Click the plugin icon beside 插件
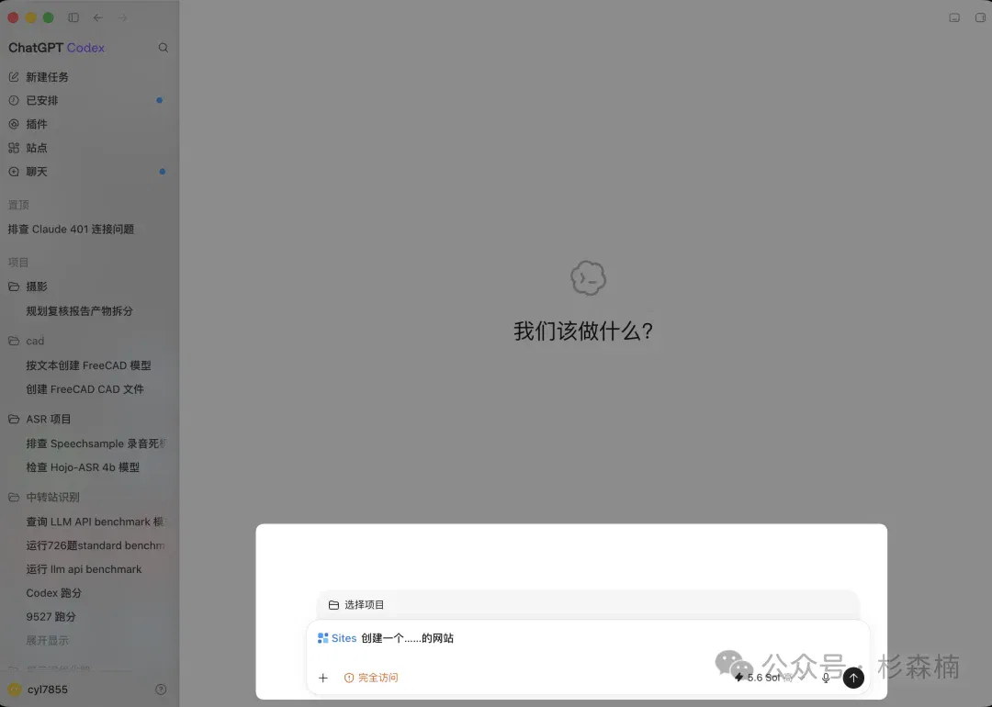 14,125
